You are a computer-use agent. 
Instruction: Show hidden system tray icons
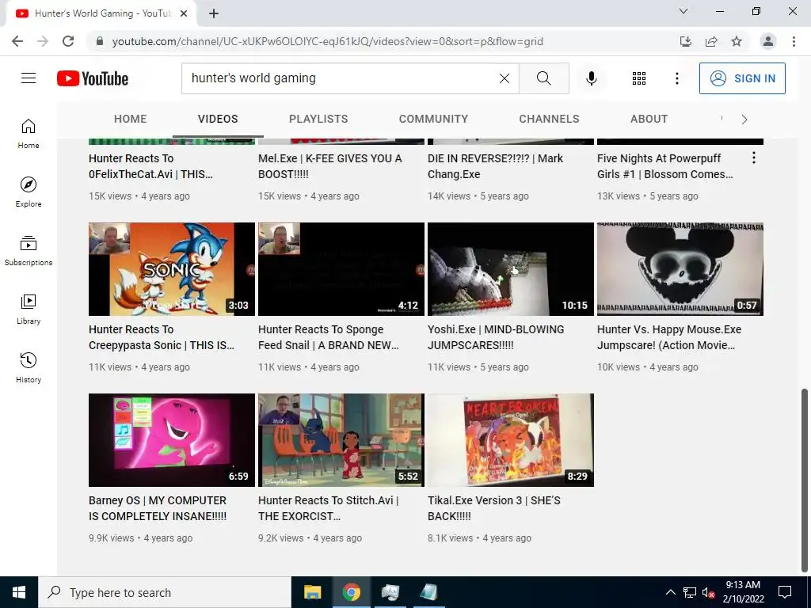tap(670, 592)
